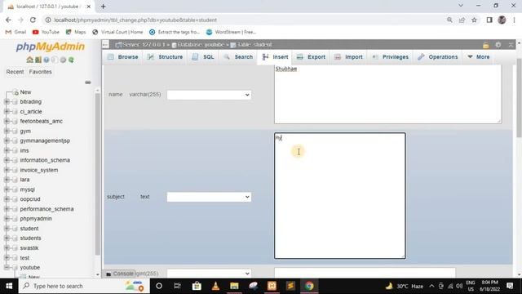Open function dropdown for name field
522x294 pixels.
pos(209,95)
